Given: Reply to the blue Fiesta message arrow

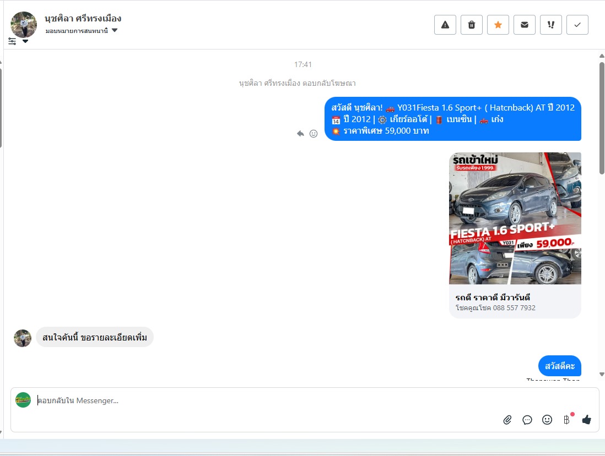Looking at the screenshot, I should [x=300, y=134].
